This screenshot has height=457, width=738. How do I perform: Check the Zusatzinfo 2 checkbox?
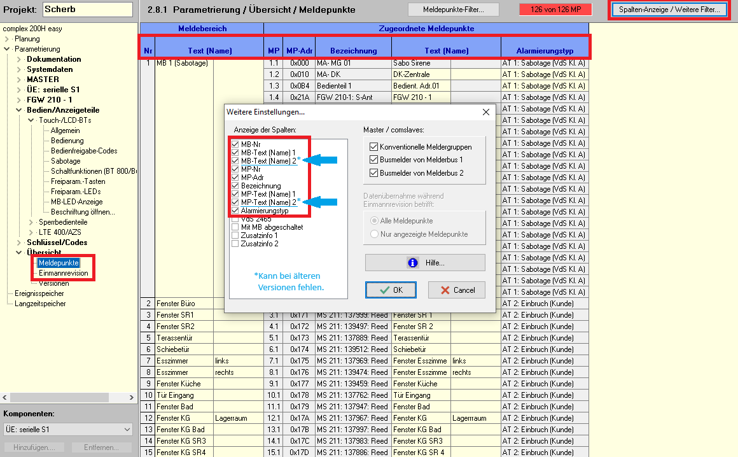pos(235,244)
